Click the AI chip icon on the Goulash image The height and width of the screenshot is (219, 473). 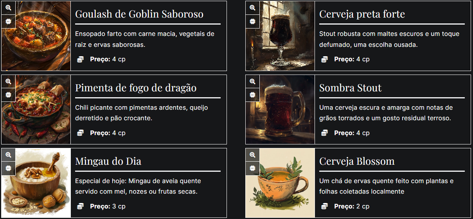8,21
